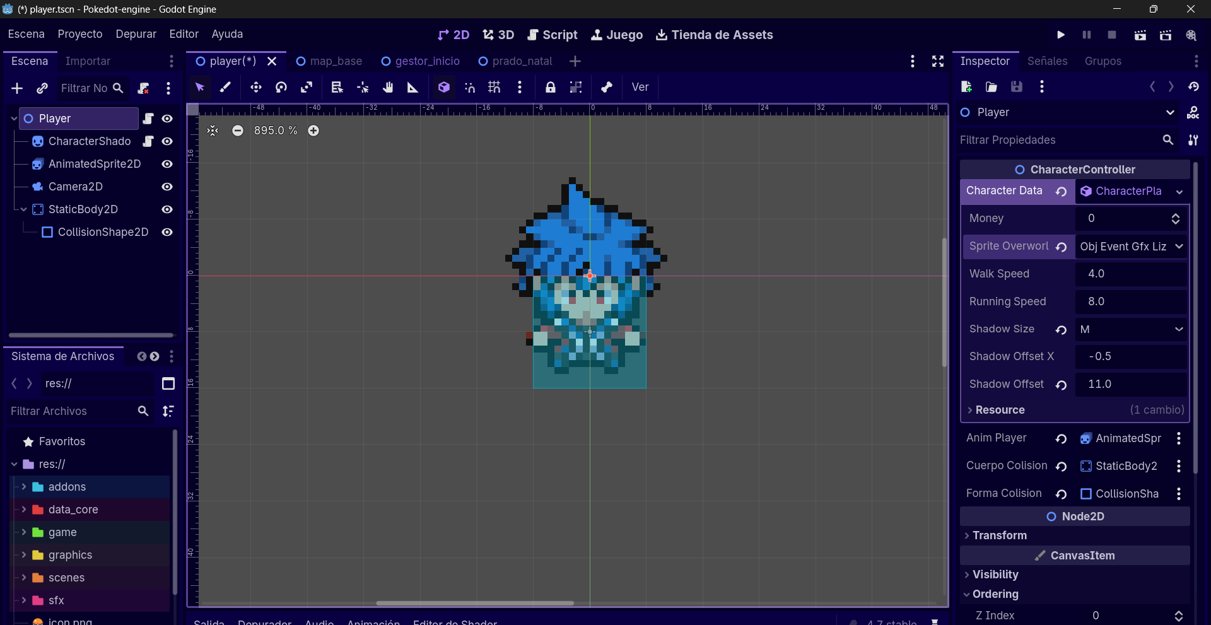Viewport: 1211px width, 625px height.
Task: Open the Sprite Overworld dropdown
Action: 1132,247
